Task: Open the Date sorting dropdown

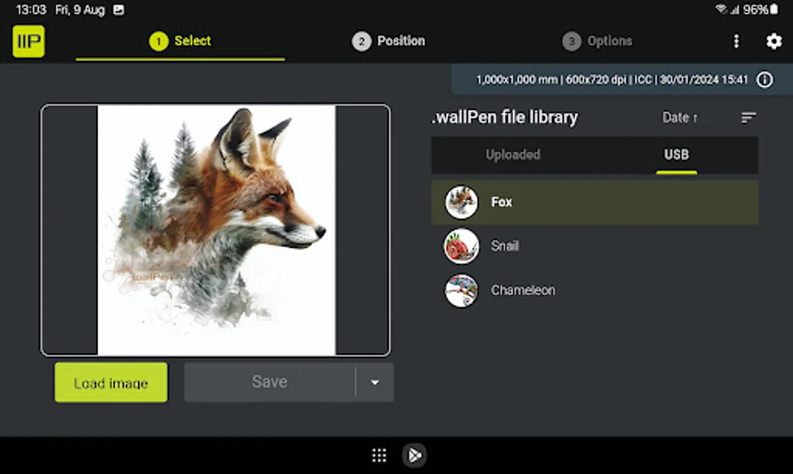Action: pos(679,117)
